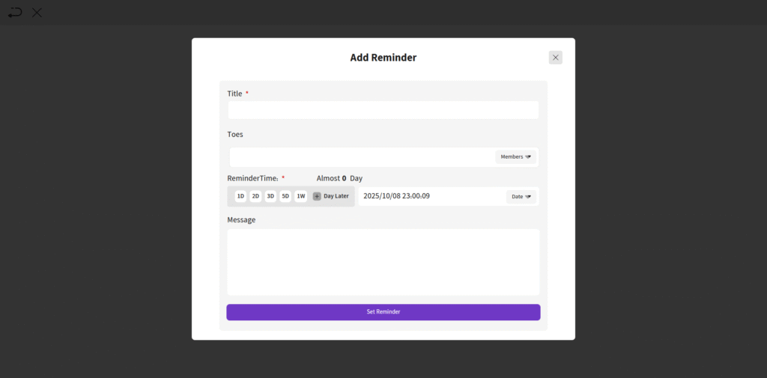The height and width of the screenshot is (378, 767).
Task: Choose the 2D reminder preset
Action: [x=255, y=196]
